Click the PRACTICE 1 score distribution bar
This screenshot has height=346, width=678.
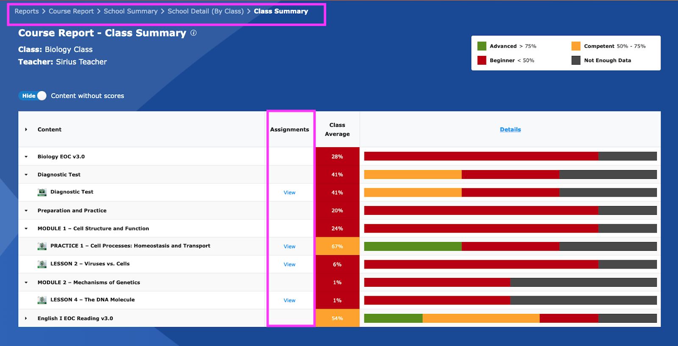coord(510,247)
